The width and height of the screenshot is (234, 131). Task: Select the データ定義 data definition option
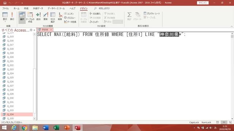pos(70,22)
